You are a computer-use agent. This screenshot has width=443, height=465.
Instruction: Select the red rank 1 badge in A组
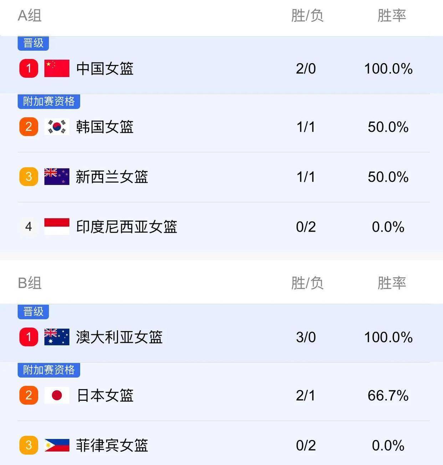(29, 69)
